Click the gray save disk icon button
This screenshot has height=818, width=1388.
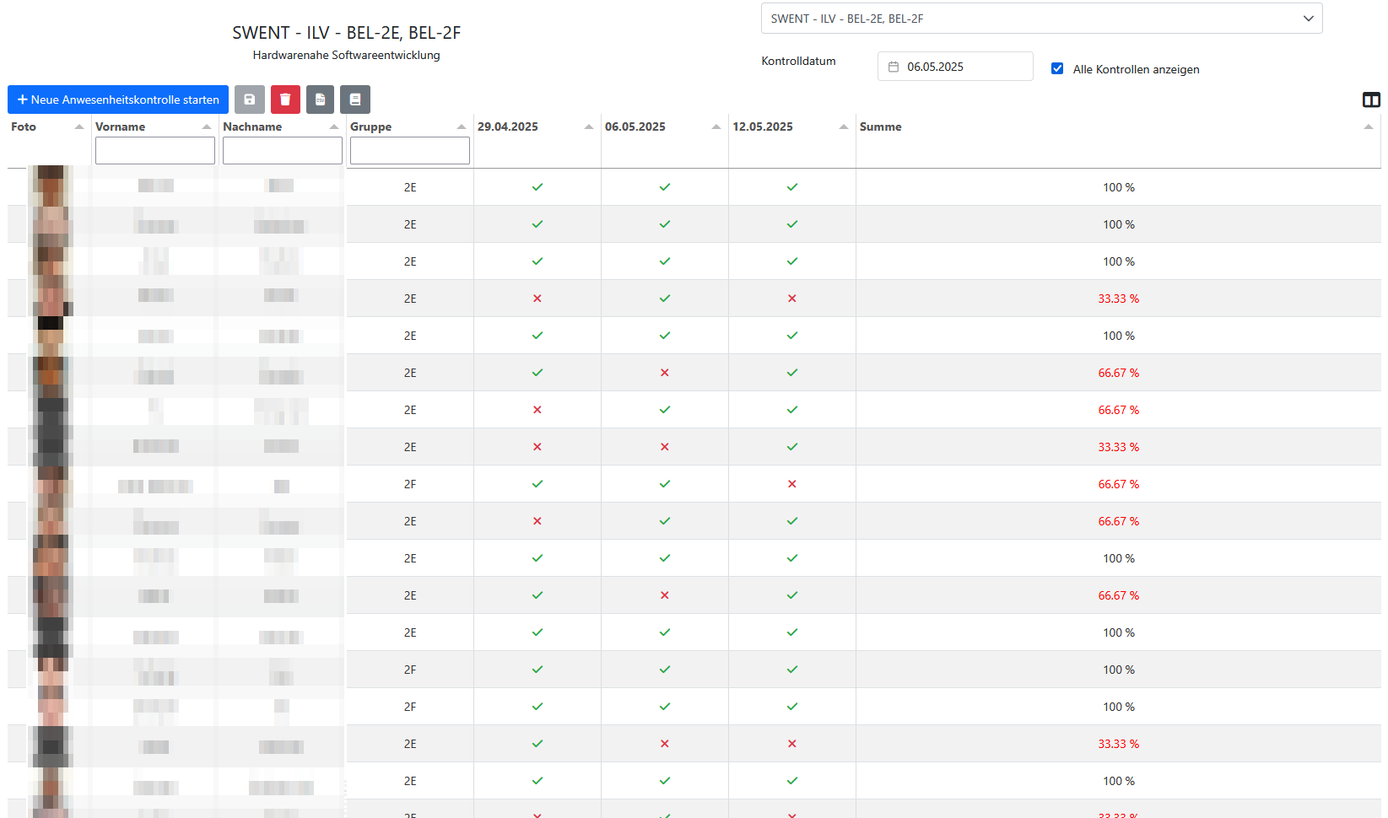pyautogui.click(x=250, y=100)
